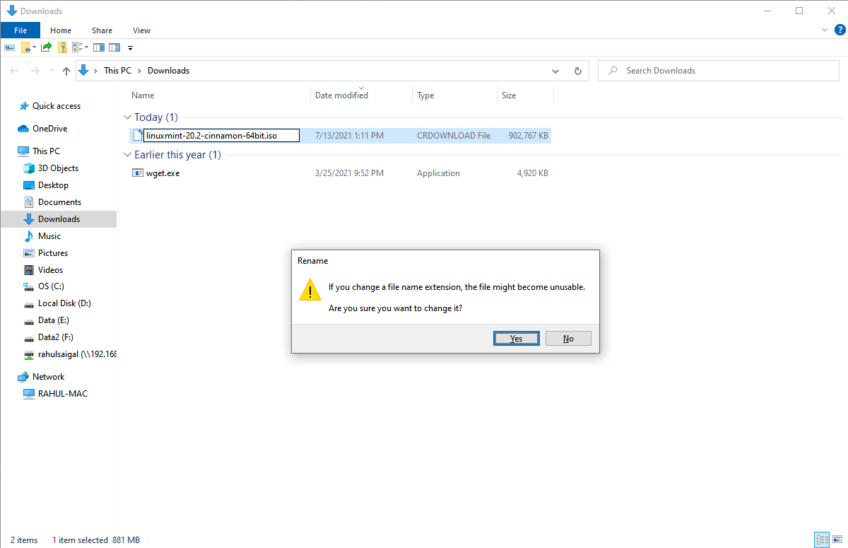Click the 3D Objects folder icon

point(29,168)
